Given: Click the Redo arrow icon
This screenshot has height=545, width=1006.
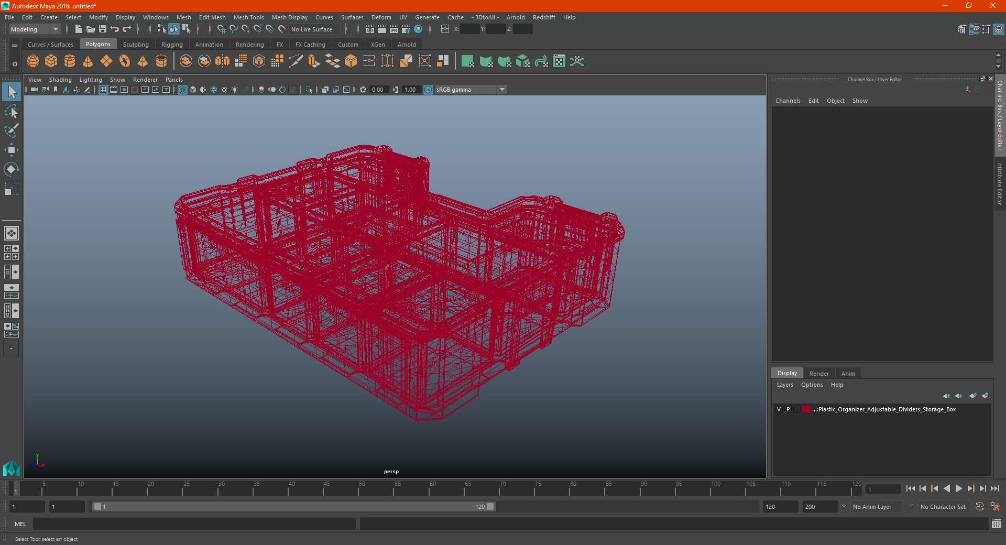Looking at the screenshot, I should pyautogui.click(x=127, y=29).
